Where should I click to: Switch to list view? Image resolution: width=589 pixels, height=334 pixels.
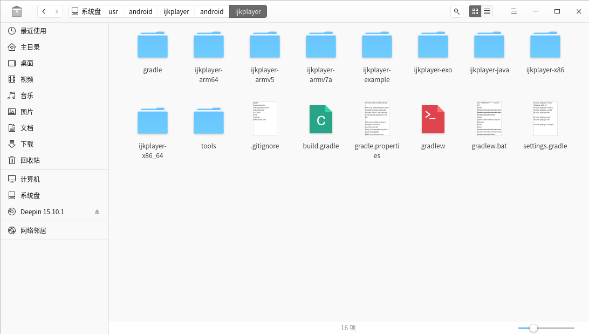tap(487, 11)
